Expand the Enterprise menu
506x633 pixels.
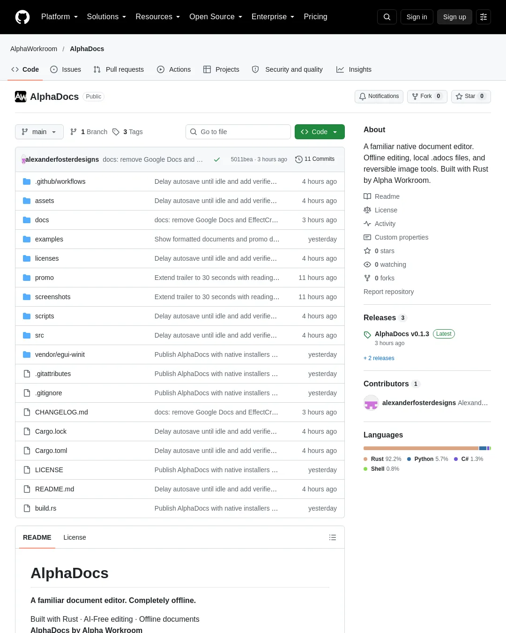pos(273,17)
